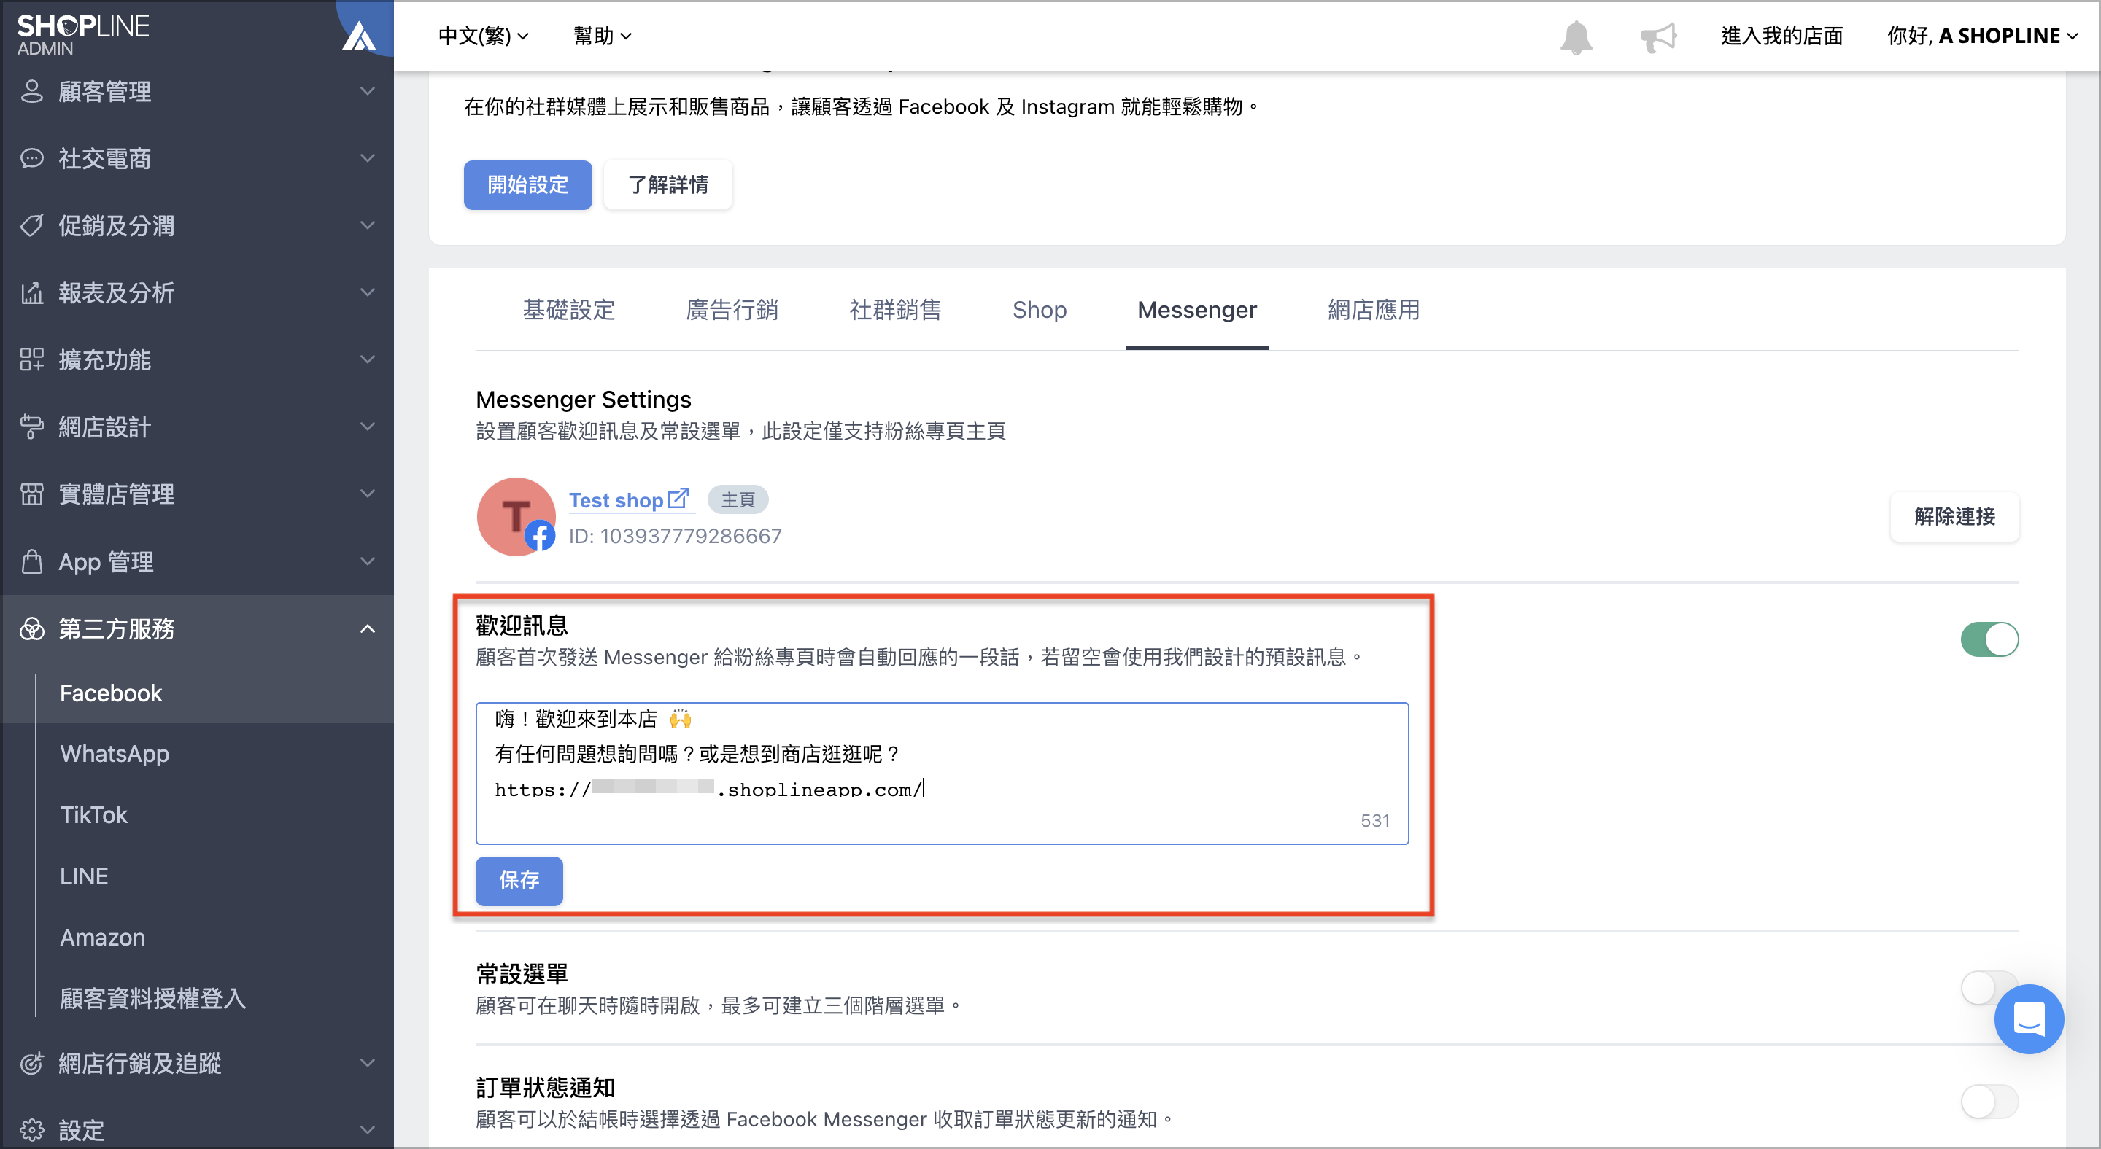Open the Test shop page link
The width and height of the screenshot is (2101, 1149).
click(616, 499)
